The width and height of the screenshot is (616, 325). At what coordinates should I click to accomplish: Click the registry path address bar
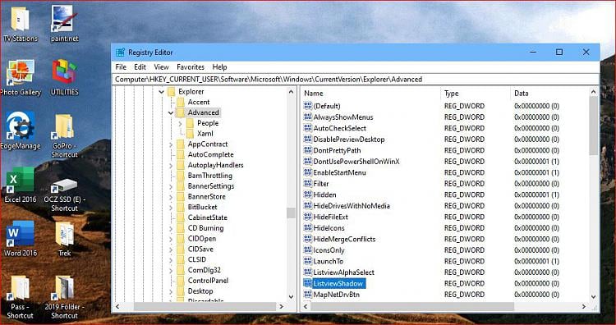[356, 80]
